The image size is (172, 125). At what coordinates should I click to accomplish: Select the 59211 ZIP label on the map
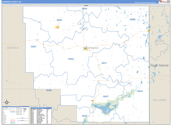pos(104,63)
